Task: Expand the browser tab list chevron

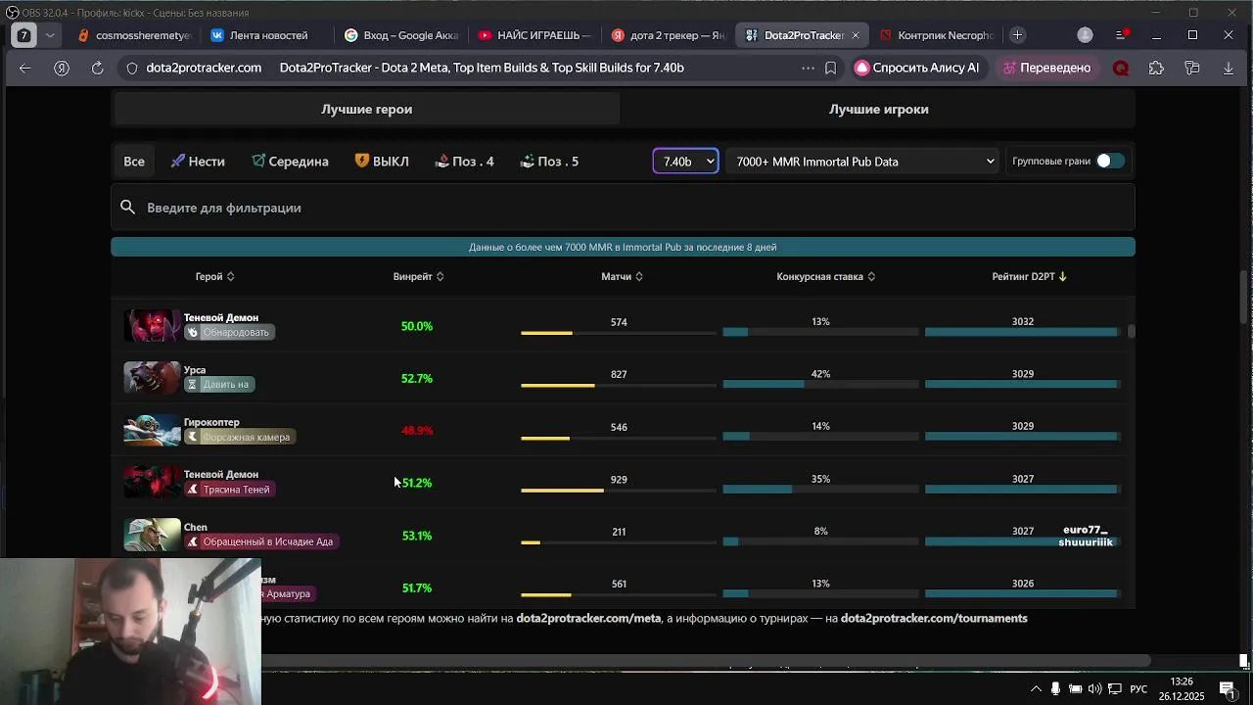Action: pyautogui.click(x=50, y=35)
